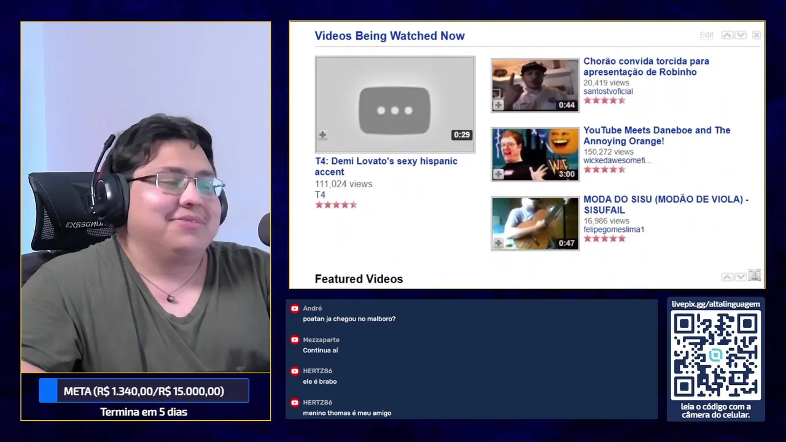Click the 'ele é brabo' chat message
This screenshot has height=442, width=786.
pyautogui.click(x=319, y=382)
